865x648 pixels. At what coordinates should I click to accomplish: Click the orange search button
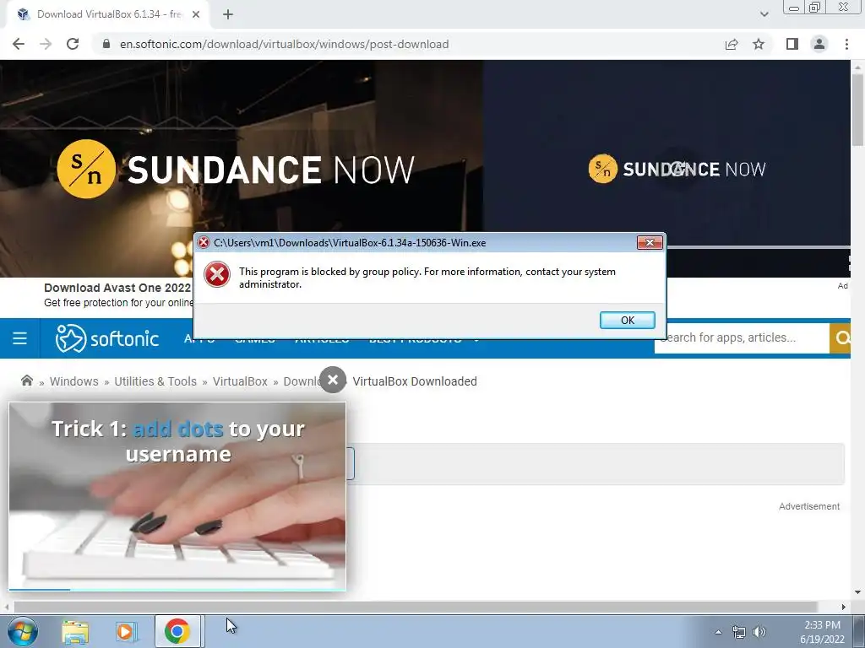point(841,337)
